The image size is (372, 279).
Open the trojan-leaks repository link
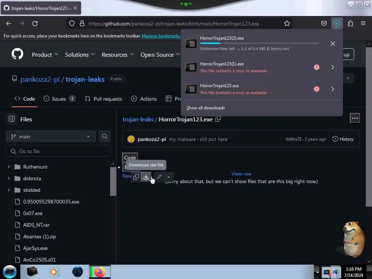85,79
